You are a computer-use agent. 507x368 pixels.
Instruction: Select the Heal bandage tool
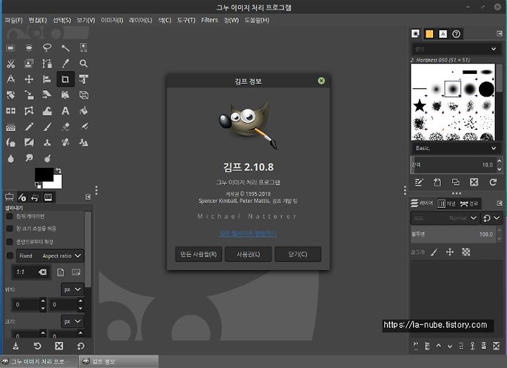tap(65, 142)
